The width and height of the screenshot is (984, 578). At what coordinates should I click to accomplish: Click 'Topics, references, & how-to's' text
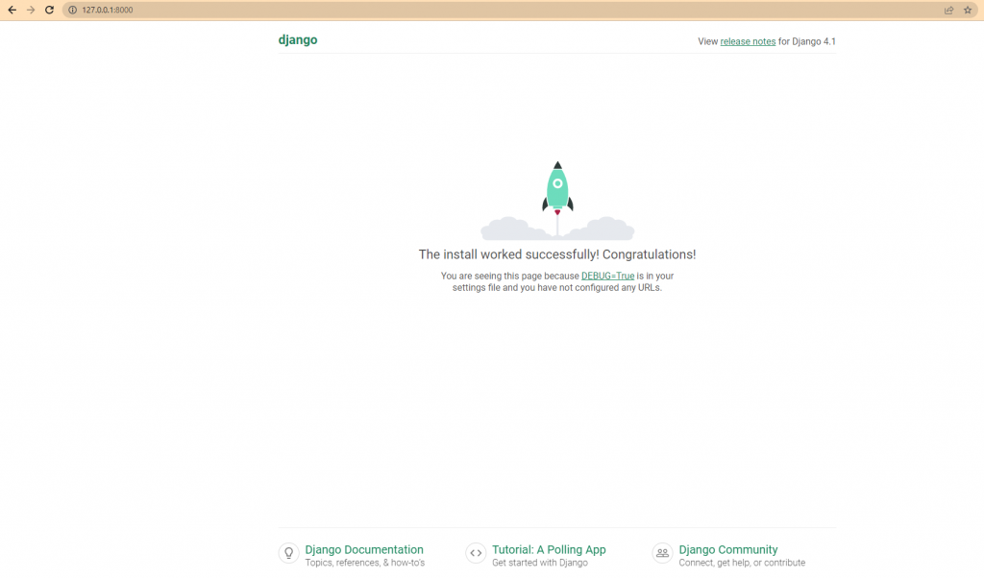pos(364,563)
